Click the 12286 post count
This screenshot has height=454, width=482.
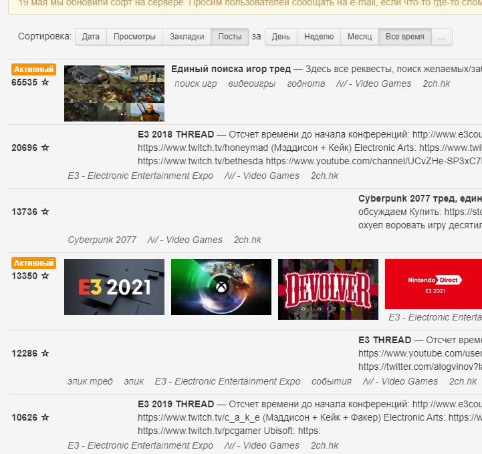pyautogui.click(x=24, y=353)
